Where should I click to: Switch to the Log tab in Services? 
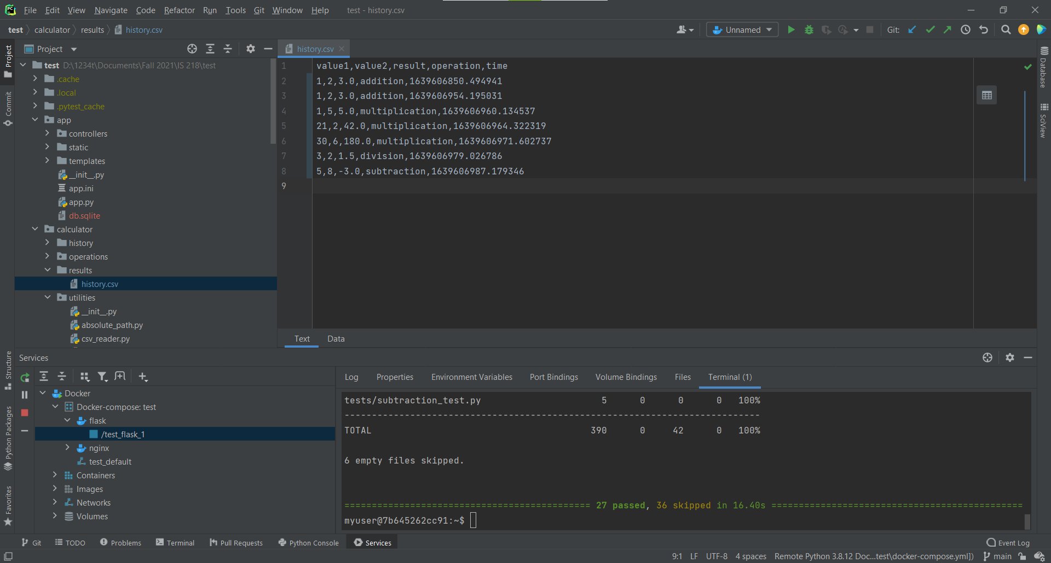pyautogui.click(x=351, y=377)
